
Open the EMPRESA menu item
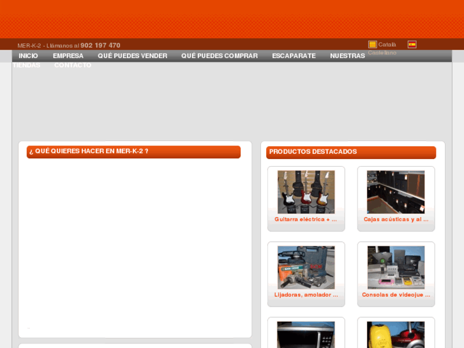click(x=68, y=56)
